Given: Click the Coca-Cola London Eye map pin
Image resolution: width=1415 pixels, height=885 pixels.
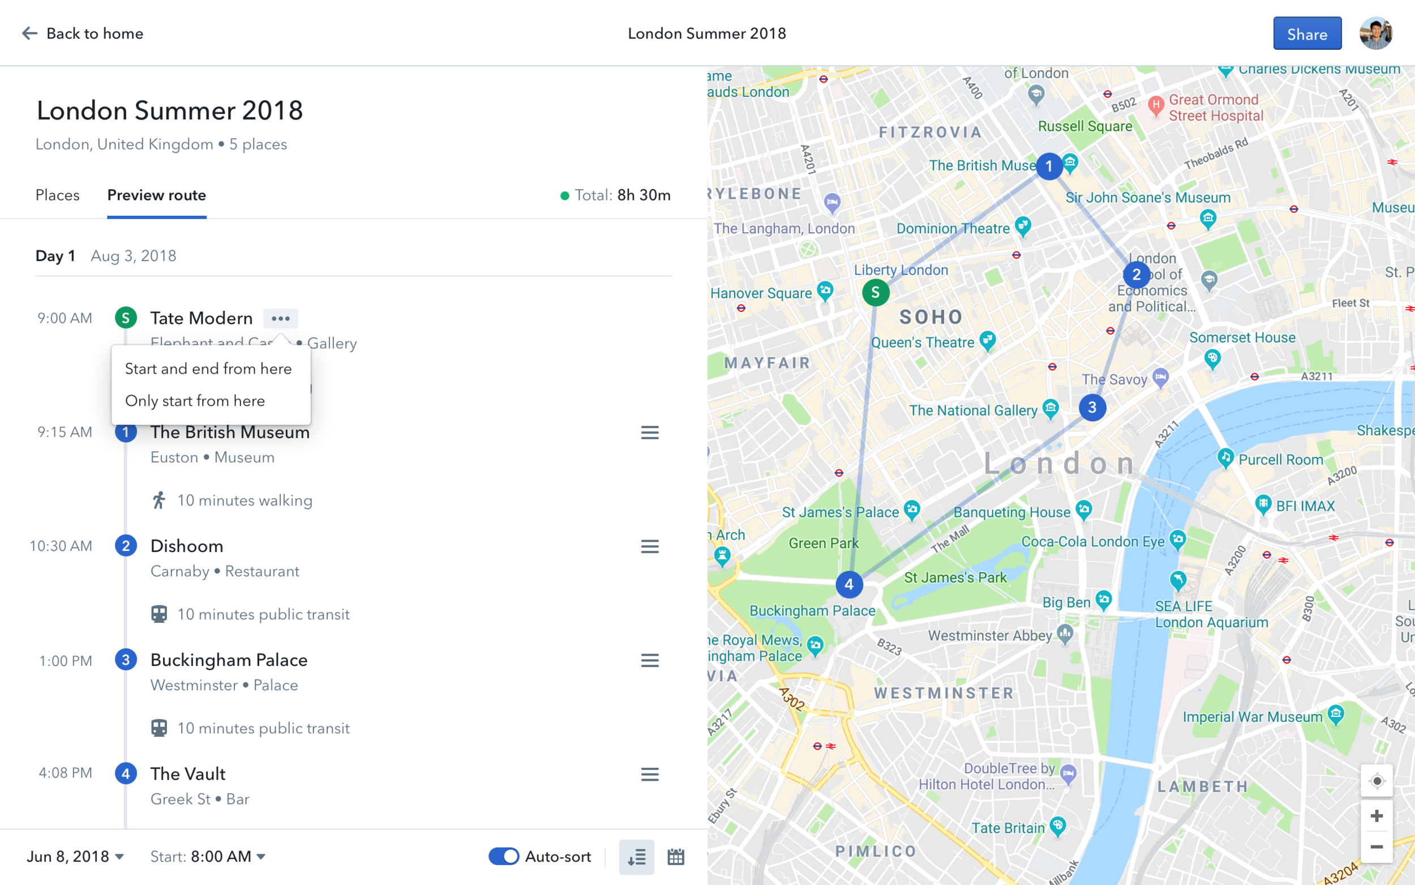Looking at the screenshot, I should pos(1177,540).
